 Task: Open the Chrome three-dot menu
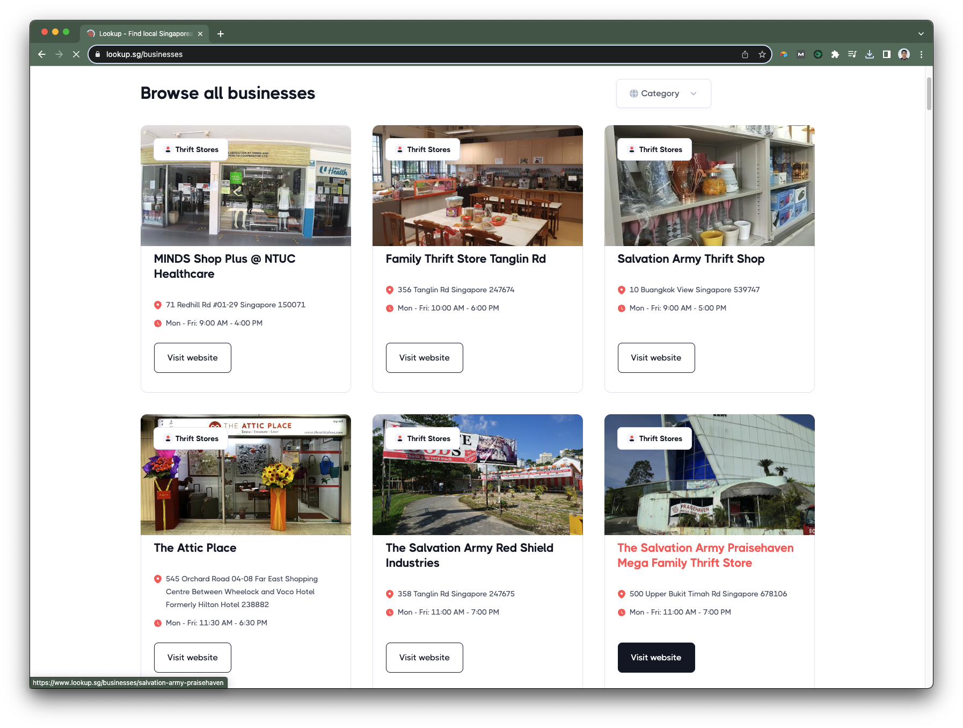click(x=921, y=54)
